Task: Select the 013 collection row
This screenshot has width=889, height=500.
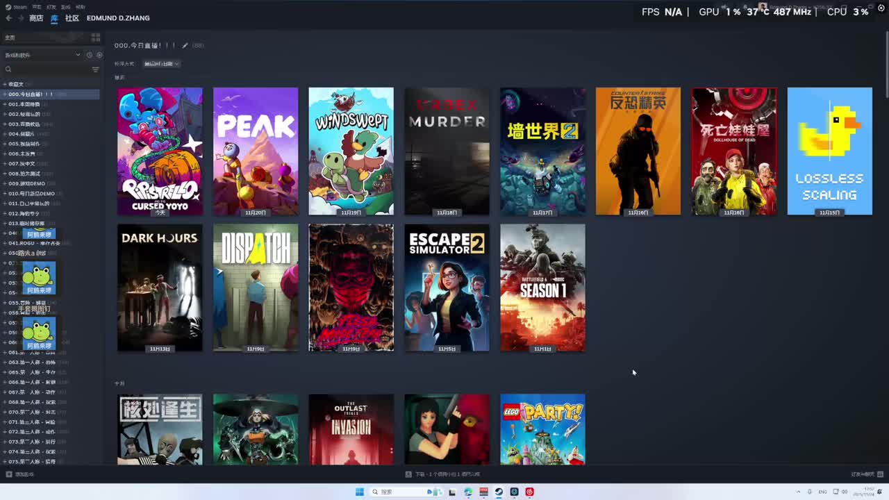Action: [51, 224]
